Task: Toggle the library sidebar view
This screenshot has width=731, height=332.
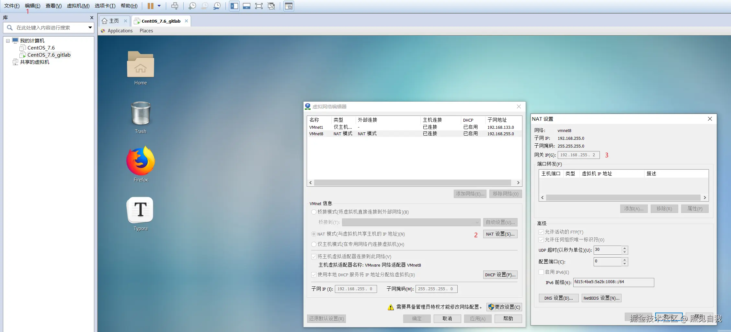Action: click(x=234, y=6)
